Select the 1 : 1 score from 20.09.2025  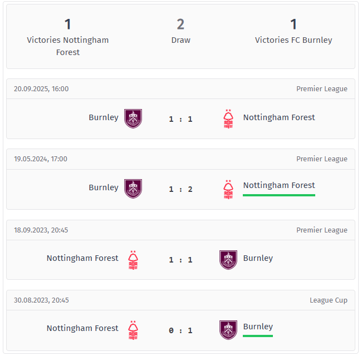coord(180,119)
